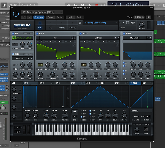
Task: Click the link chain icon
Action: point(148,17)
